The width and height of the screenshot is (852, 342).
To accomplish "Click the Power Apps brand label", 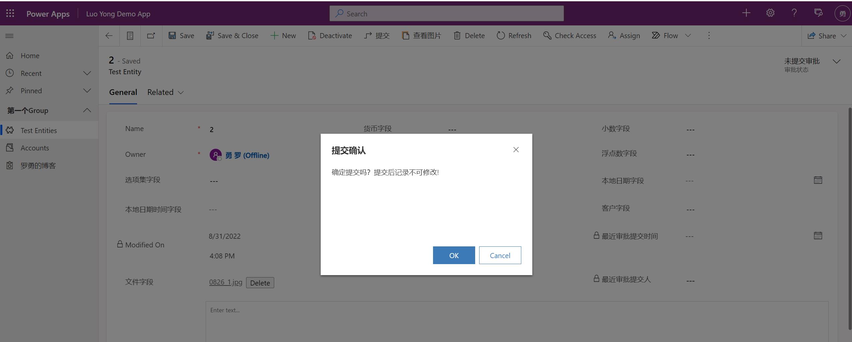I will pos(48,14).
